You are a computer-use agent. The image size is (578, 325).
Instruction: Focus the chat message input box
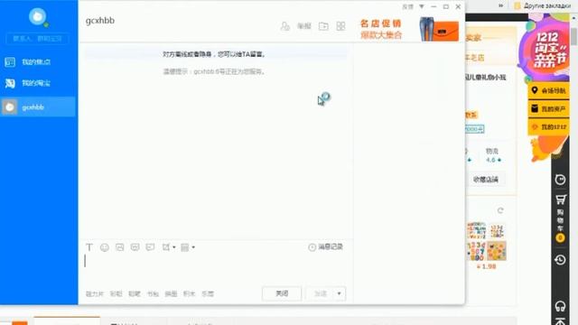(x=216, y=267)
